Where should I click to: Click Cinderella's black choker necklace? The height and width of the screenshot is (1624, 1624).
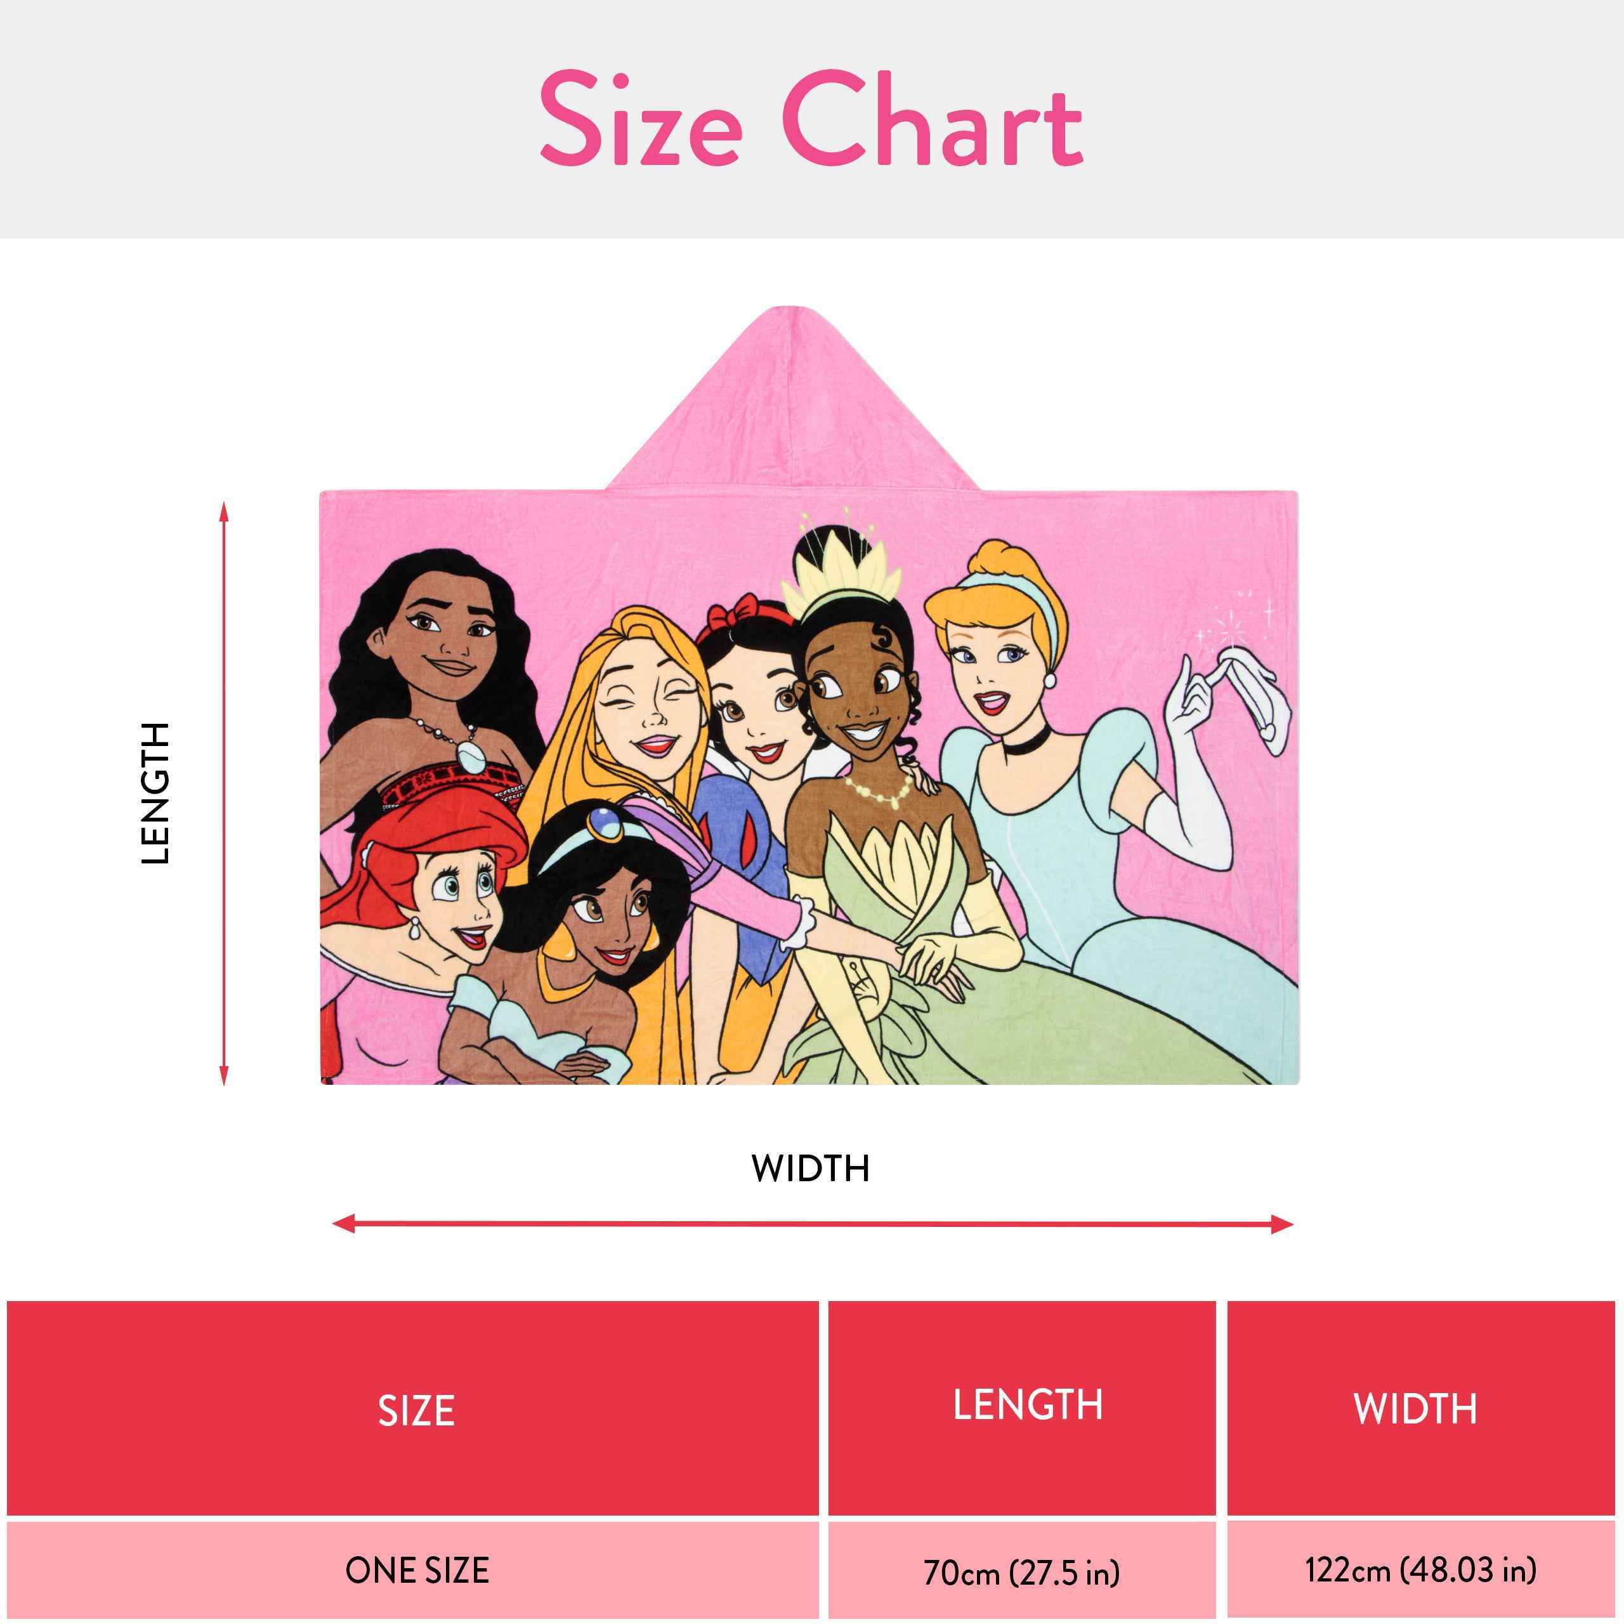[x=1026, y=742]
